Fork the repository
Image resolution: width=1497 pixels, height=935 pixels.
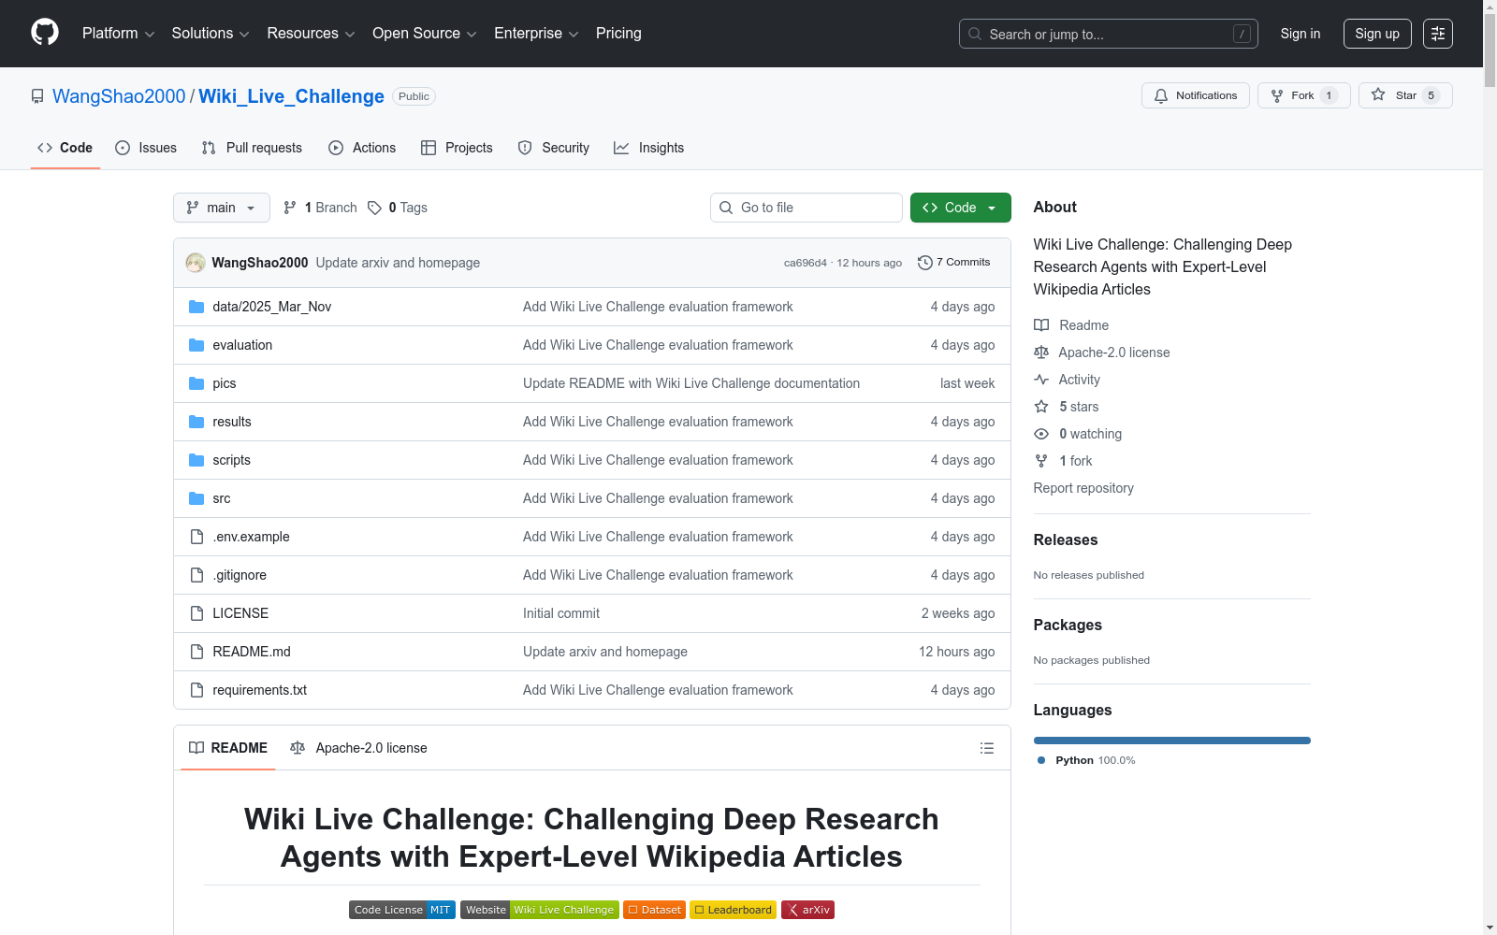[1303, 95]
